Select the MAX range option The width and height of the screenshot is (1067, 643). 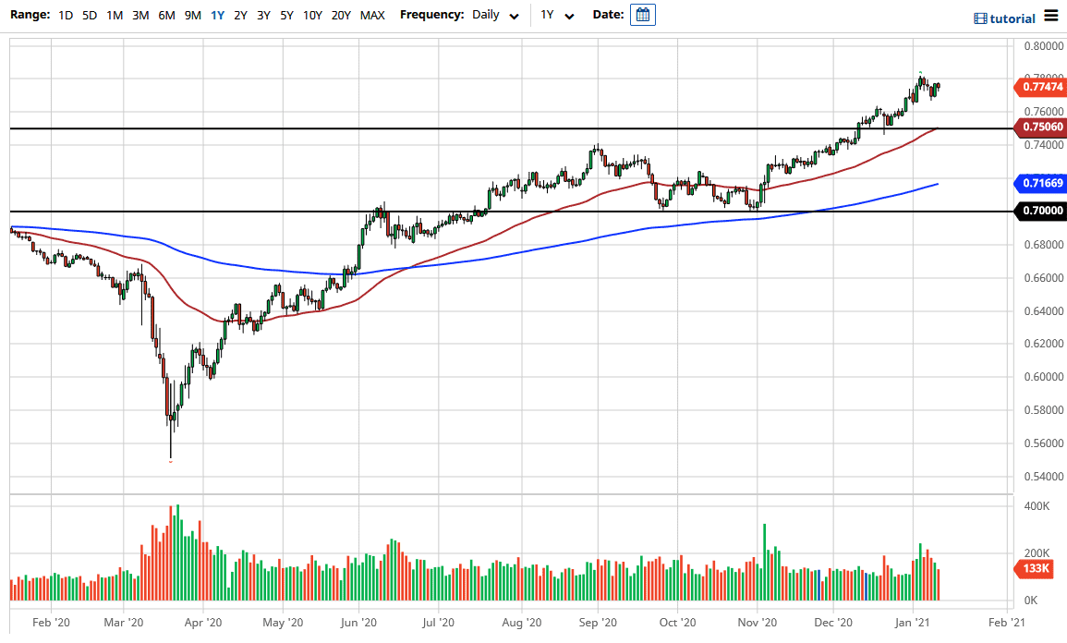click(372, 15)
